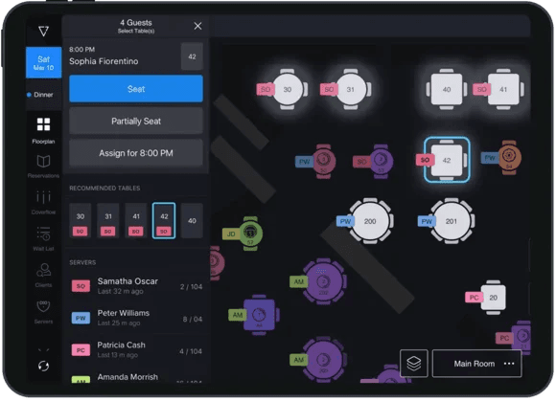
Task: Open the Reservations book icon
Action: (43, 162)
